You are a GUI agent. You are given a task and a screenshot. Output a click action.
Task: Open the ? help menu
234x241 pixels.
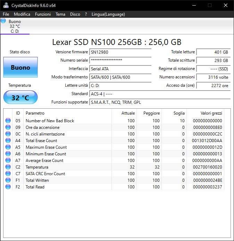pos(86,14)
